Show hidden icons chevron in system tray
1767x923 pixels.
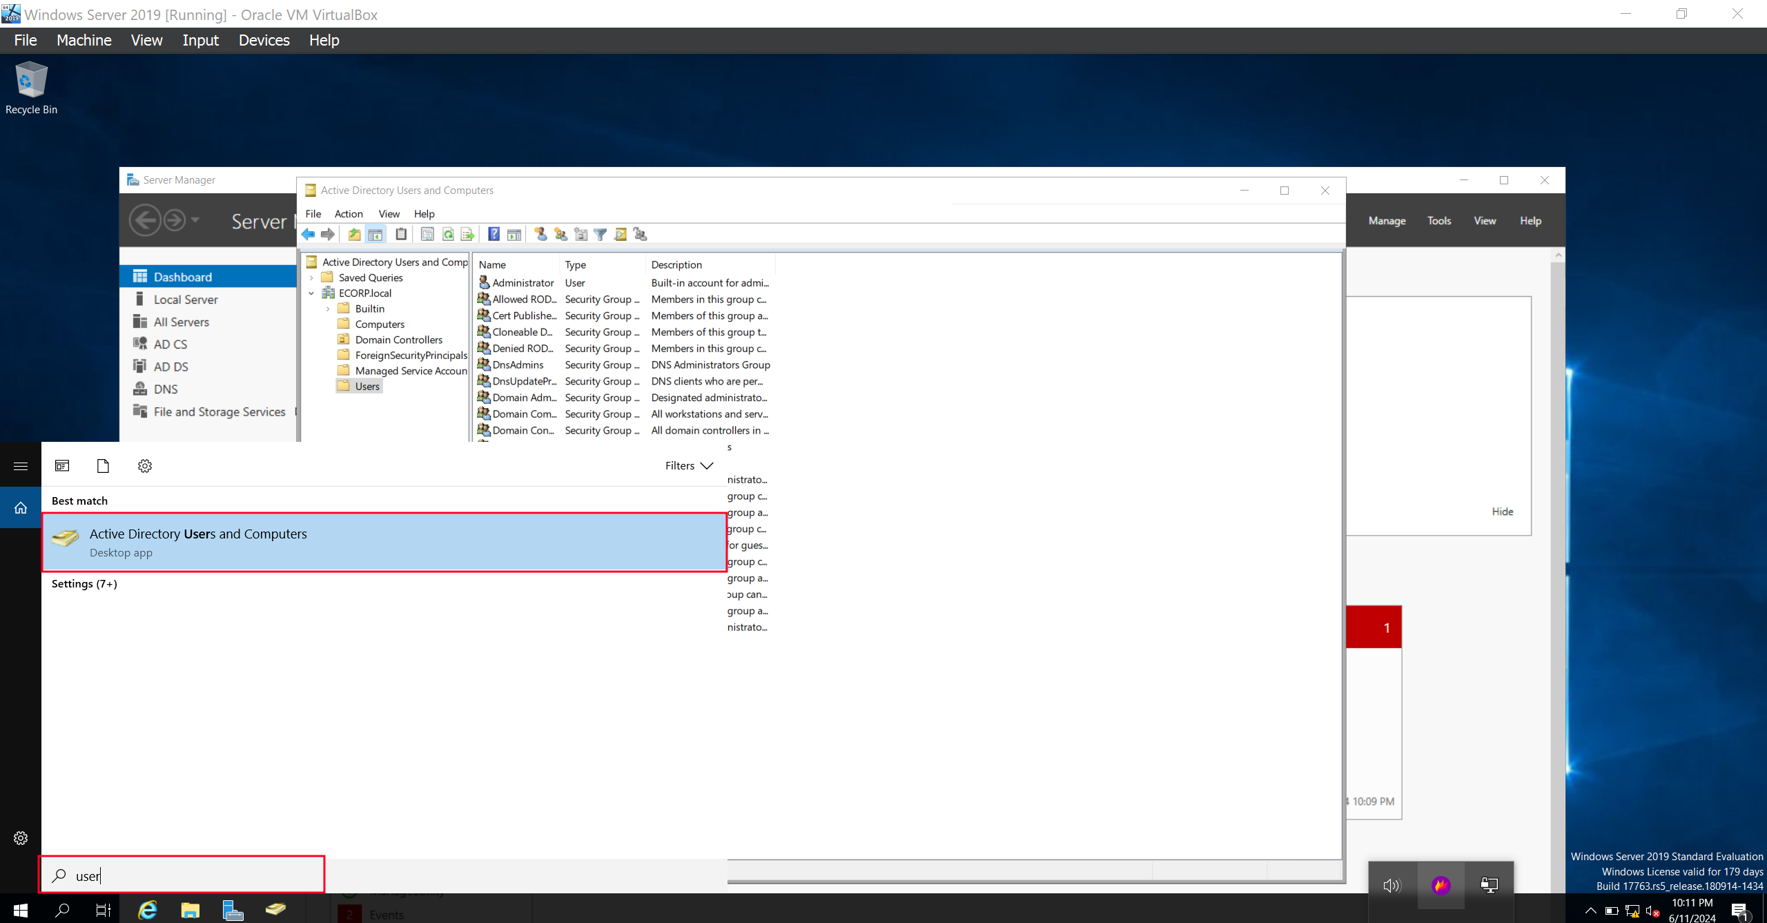(x=1591, y=910)
